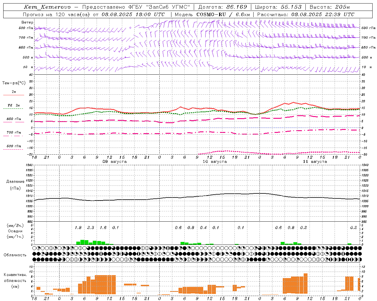Click the Облачность panel label
This screenshot has height=301, width=377.
[x=15, y=255]
